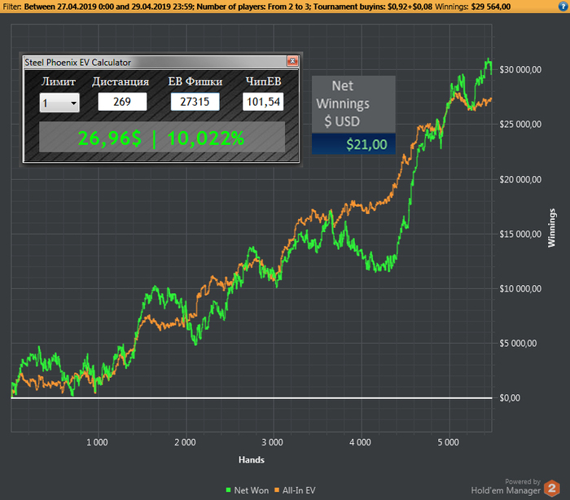Click the ЧипЕВ field showing 101,54
The height and width of the screenshot is (500, 570).
(263, 102)
